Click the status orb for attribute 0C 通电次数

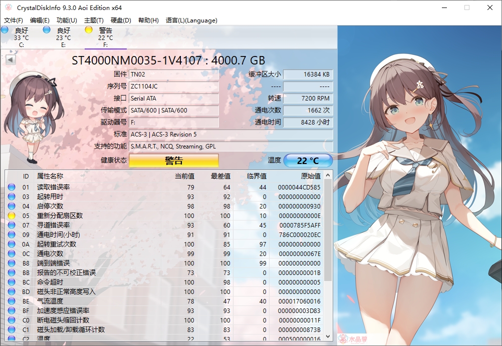[12, 253]
